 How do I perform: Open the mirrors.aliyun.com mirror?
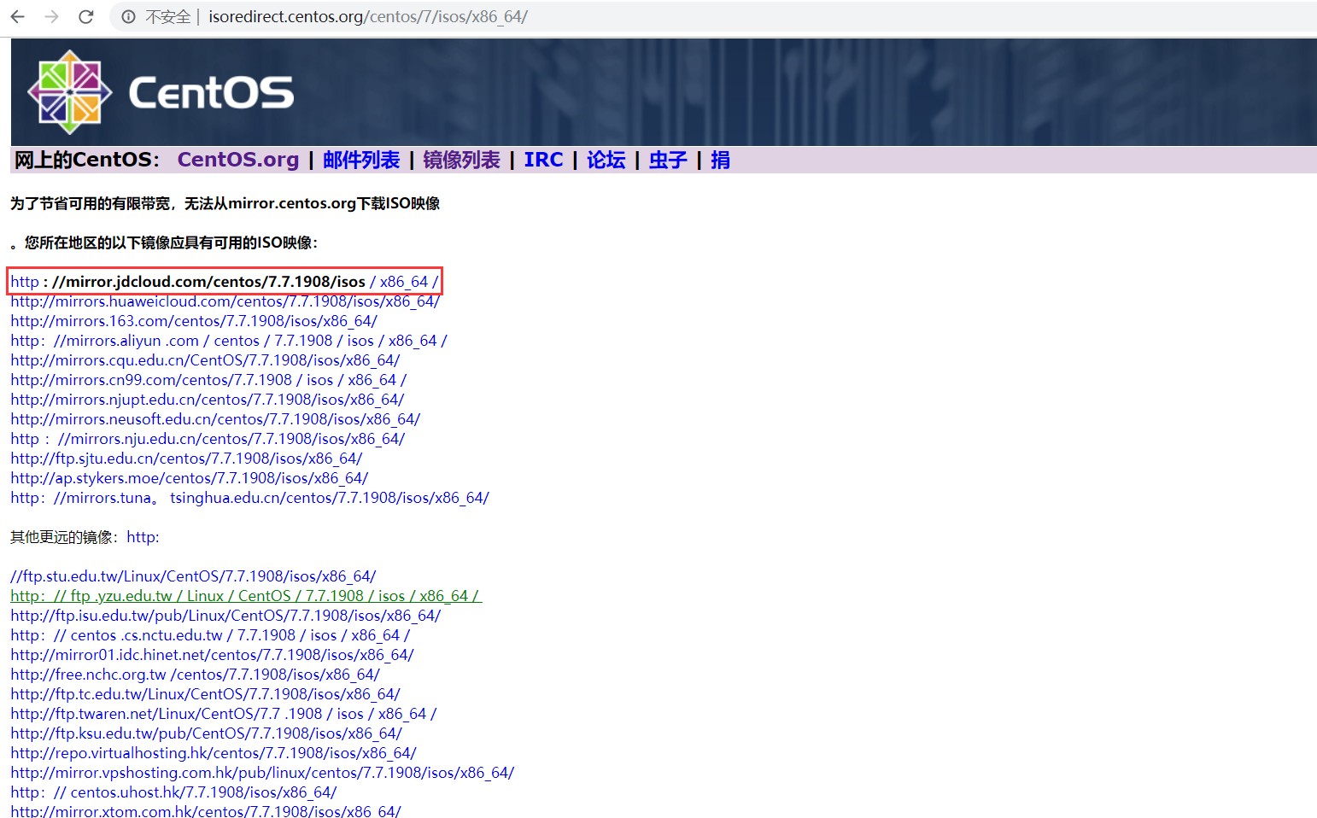click(x=227, y=340)
